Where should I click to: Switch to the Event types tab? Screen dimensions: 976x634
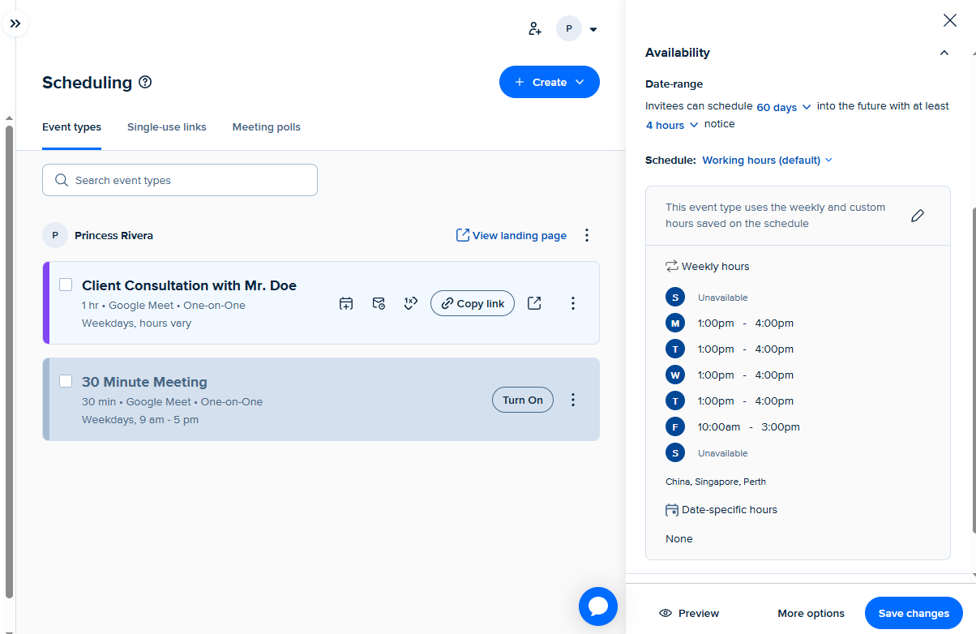click(71, 127)
